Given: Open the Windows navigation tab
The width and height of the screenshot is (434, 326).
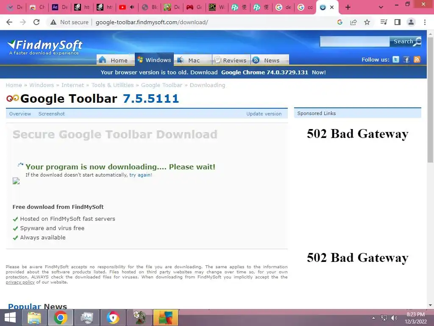Looking at the screenshot, I should 154,59.
